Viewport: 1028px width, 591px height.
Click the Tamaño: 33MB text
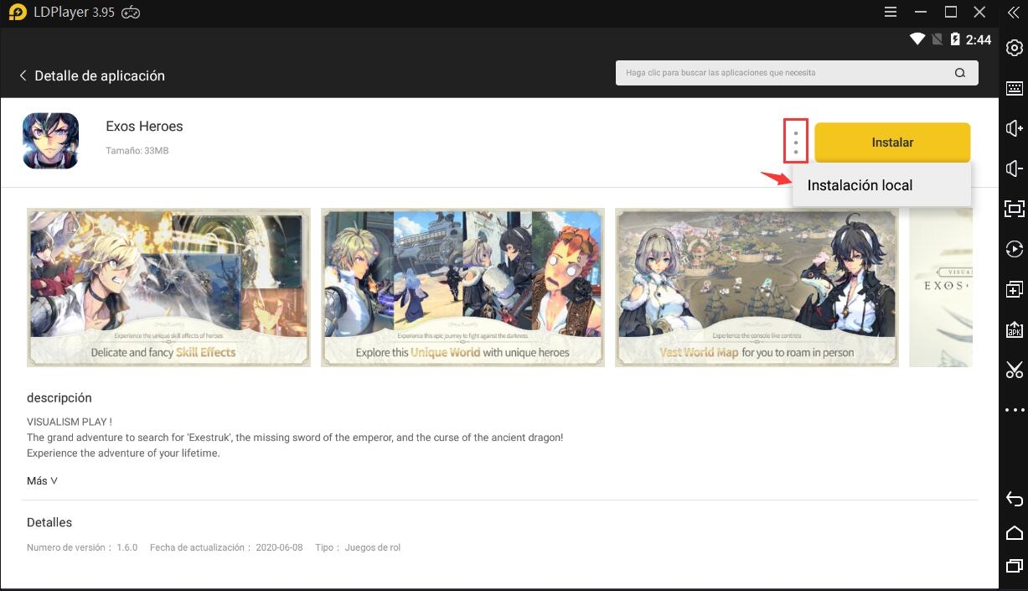point(137,151)
